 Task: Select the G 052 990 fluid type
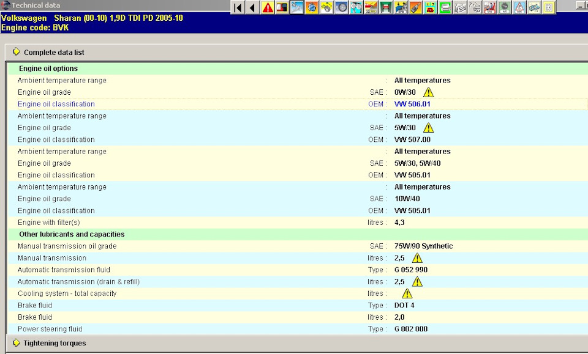(410, 270)
